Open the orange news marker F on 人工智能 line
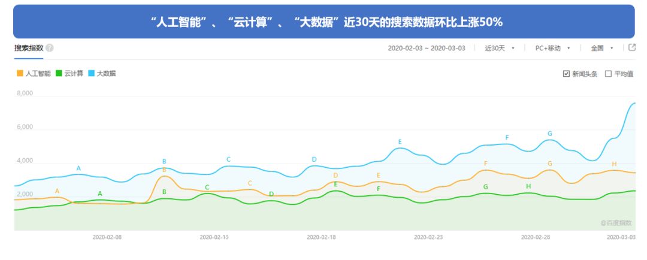The height and width of the screenshot is (260, 647). pyautogui.click(x=486, y=164)
